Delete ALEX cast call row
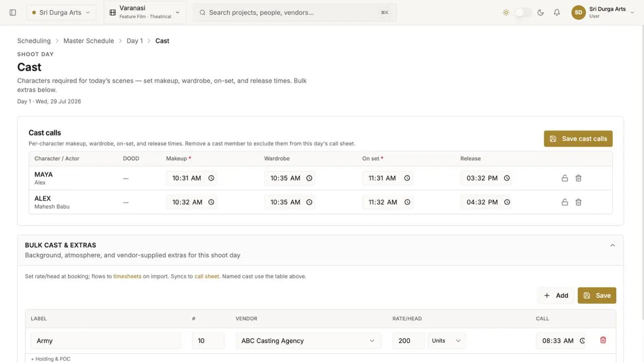The image size is (644, 363). click(579, 202)
